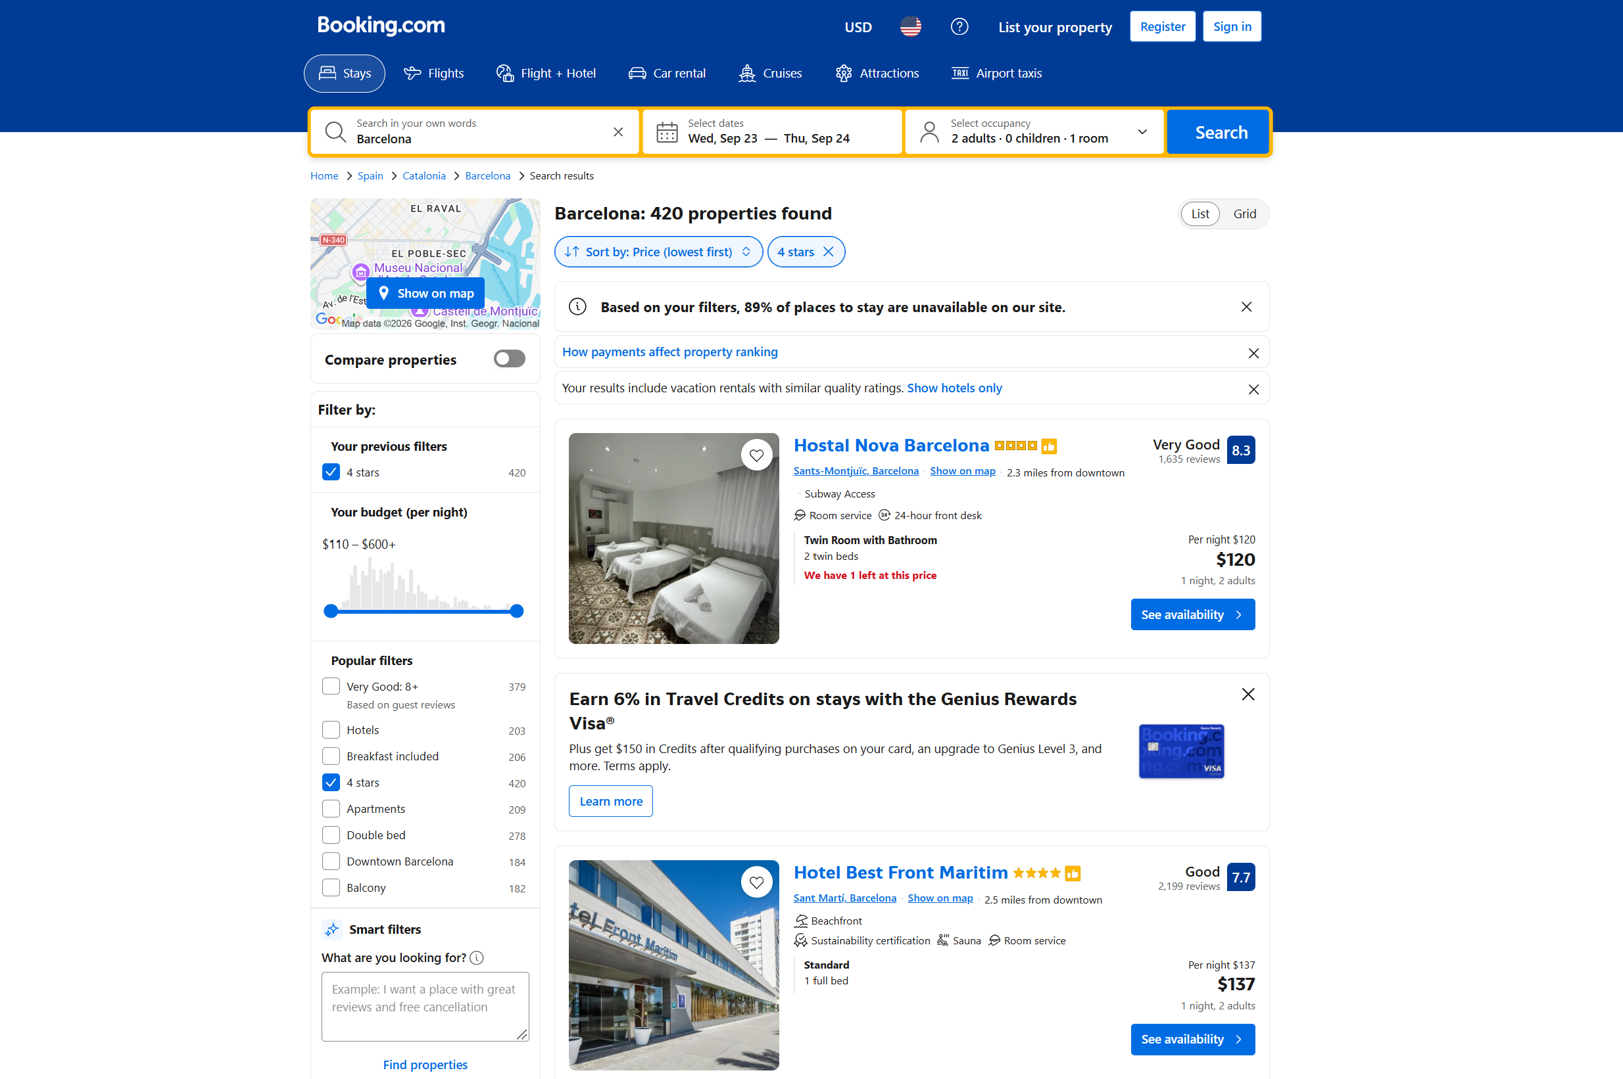Image resolution: width=1623 pixels, height=1079 pixels.
Task: Go to the Car rental tab
Action: (x=667, y=73)
